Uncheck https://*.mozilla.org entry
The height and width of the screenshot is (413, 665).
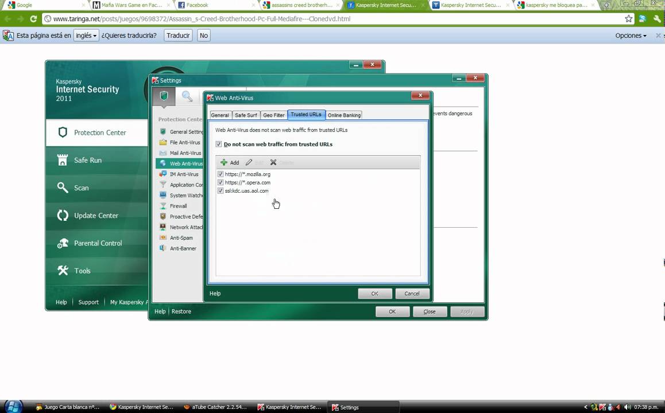pyautogui.click(x=220, y=174)
